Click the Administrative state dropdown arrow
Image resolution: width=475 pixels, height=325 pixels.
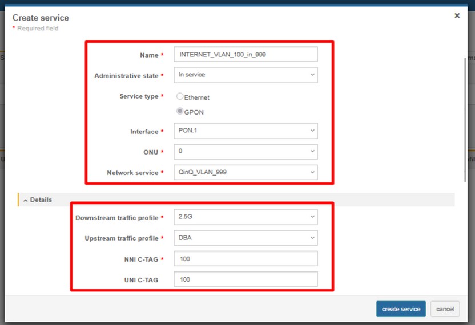[x=312, y=75]
